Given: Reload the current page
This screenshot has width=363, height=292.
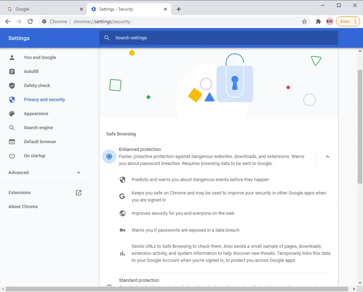Looking at the screenshot, I should (30, 21).
